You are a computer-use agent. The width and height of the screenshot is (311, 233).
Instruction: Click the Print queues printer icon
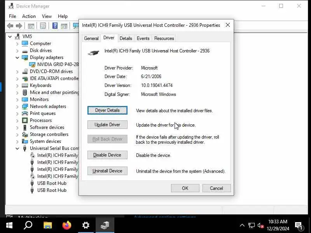(25, 113)
